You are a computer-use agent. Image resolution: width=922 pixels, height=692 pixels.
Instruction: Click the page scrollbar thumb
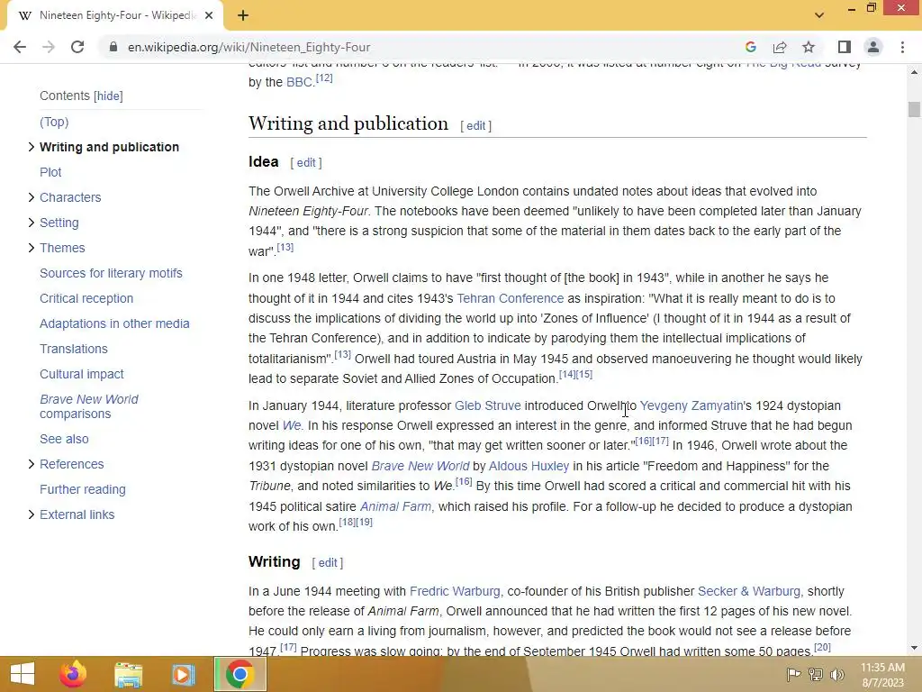click(914, 109)
